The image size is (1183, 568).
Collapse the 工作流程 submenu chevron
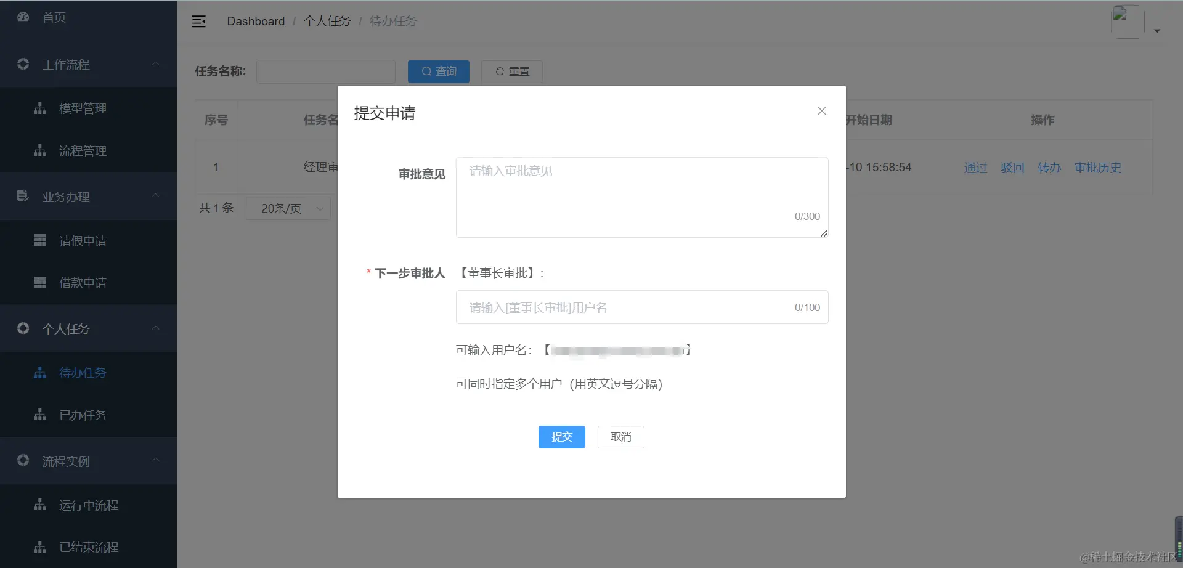point(156,64)
